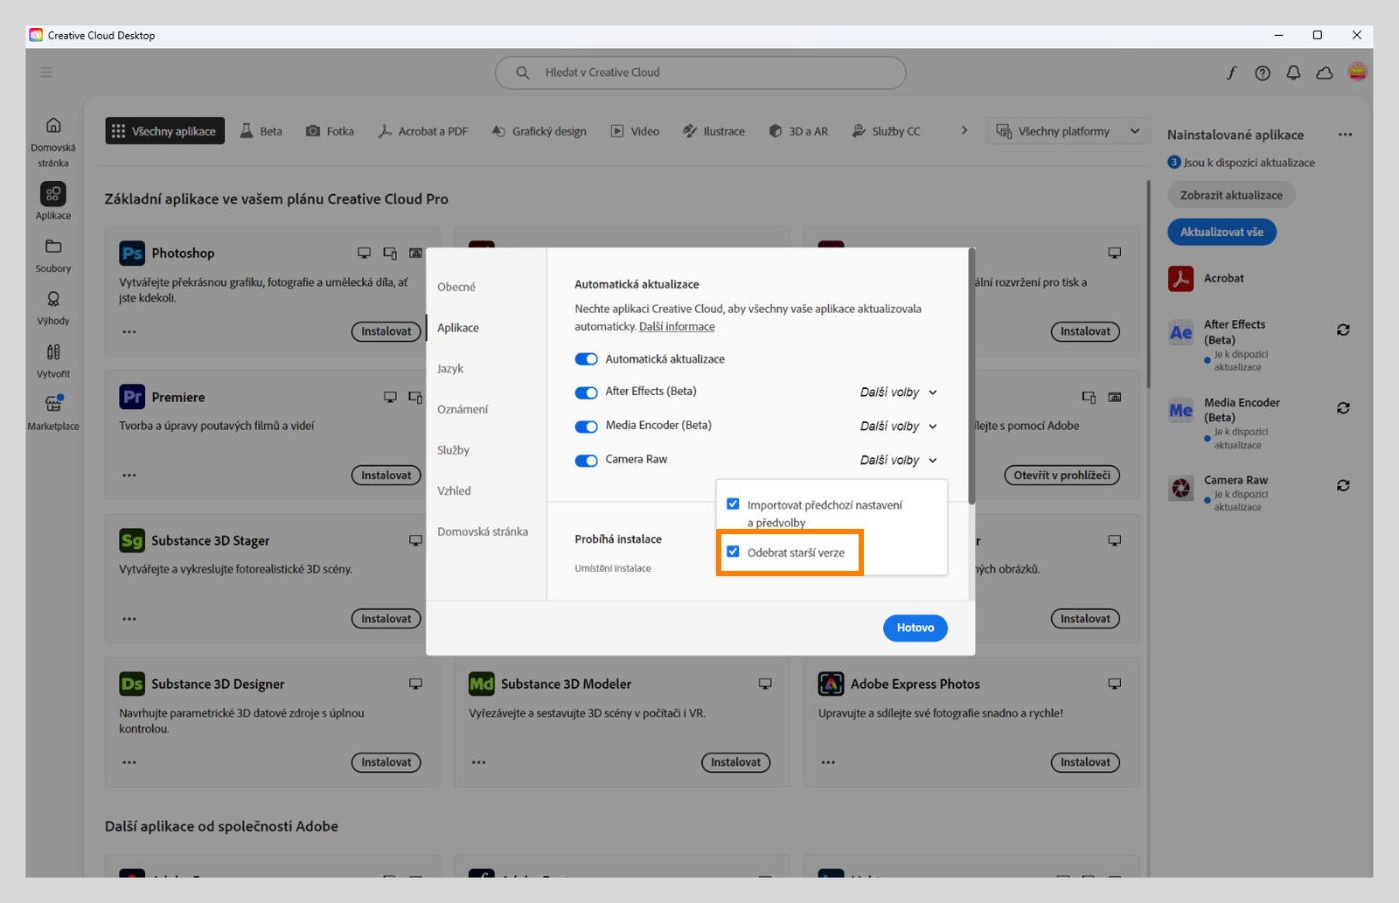
Task: Click the Media Encoder (Beta) update icon
Action: pos(1343,408)
